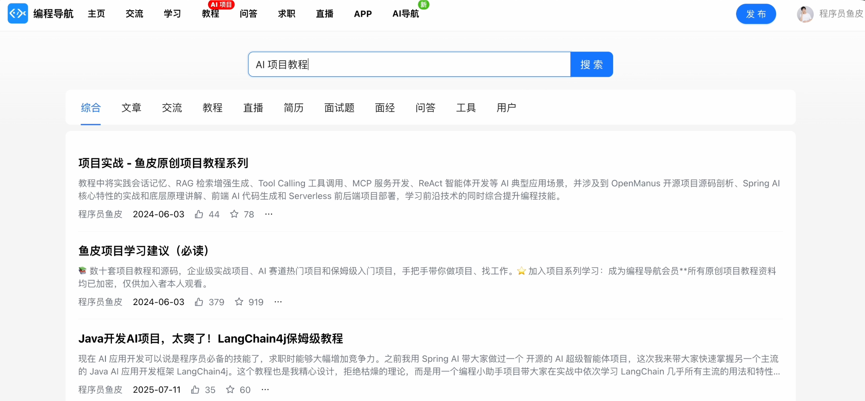Like the 鱼皮项目学习建议 post

click(x=199, y=302)
